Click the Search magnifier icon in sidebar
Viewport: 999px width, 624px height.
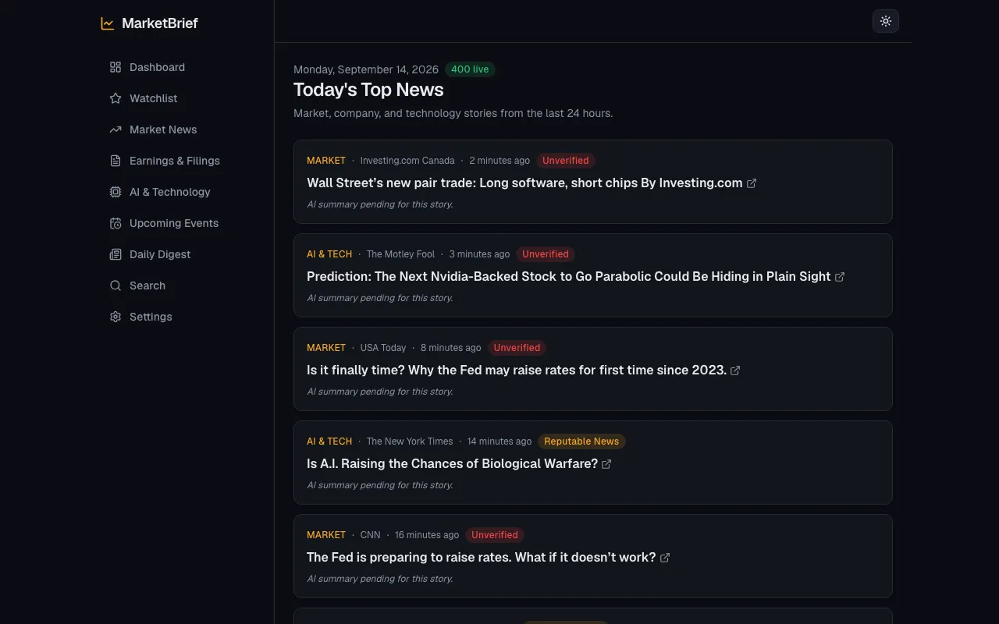coord(116,285)
